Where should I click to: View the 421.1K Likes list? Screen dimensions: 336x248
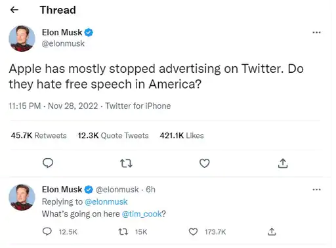click(x=182, y=136)
